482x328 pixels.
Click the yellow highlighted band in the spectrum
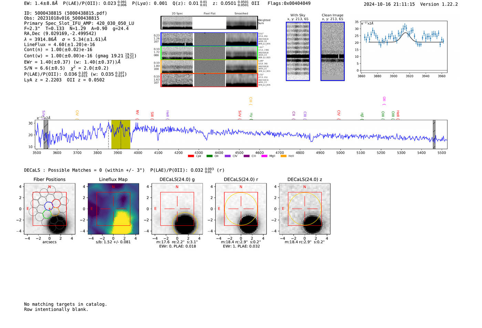pos(121,135)
